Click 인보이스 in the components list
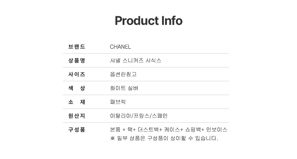This screenshot has height=159, width=297. point(217,130)
